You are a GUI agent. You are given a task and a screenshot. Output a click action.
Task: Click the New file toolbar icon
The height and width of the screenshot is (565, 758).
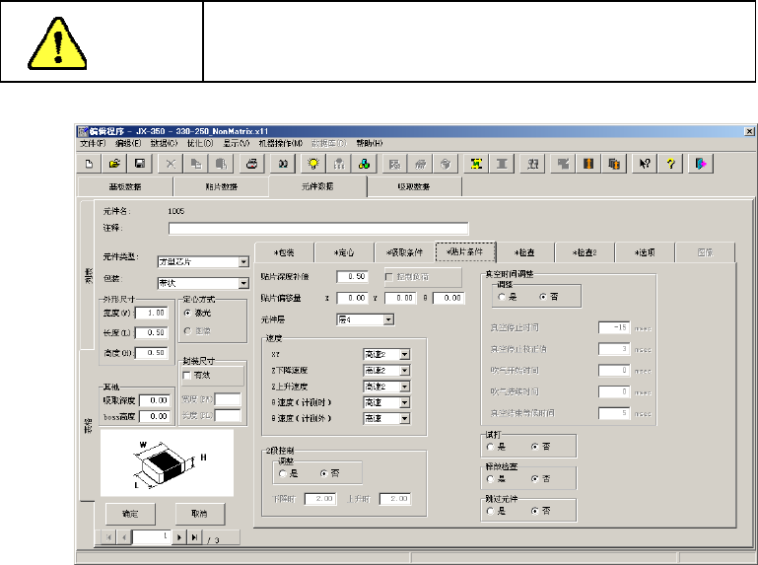[x=90, y=165]
